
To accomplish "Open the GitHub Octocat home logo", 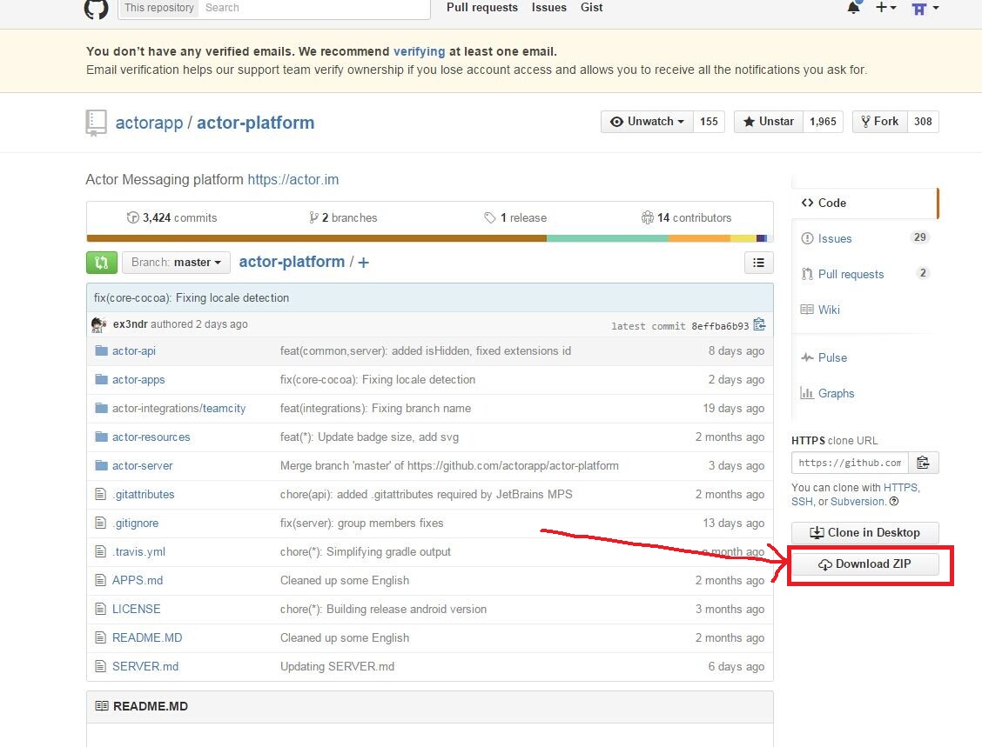I will [x=96, y=8].
